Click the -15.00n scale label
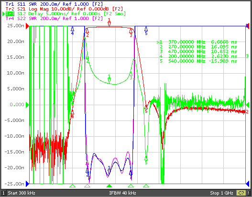 click(x=14, y=152)
